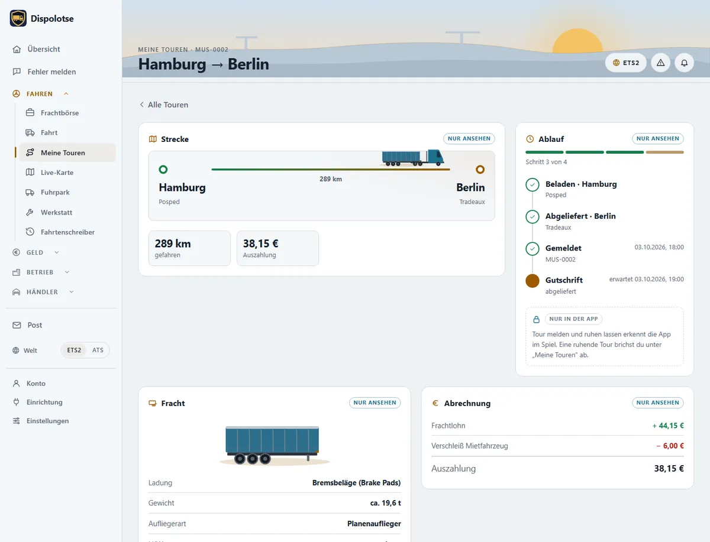Click the Frachtlohn amount + 44,15 €

click(x=668, y=426)
